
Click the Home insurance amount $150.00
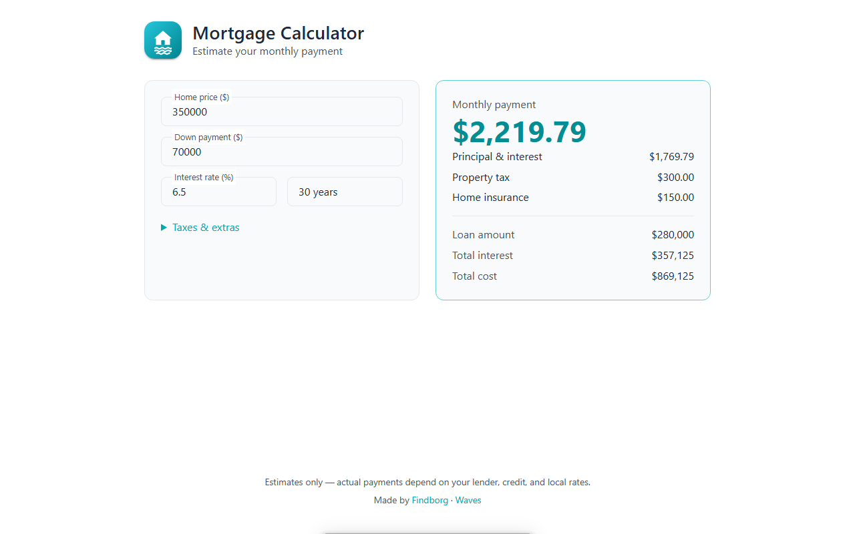(675, 198)
